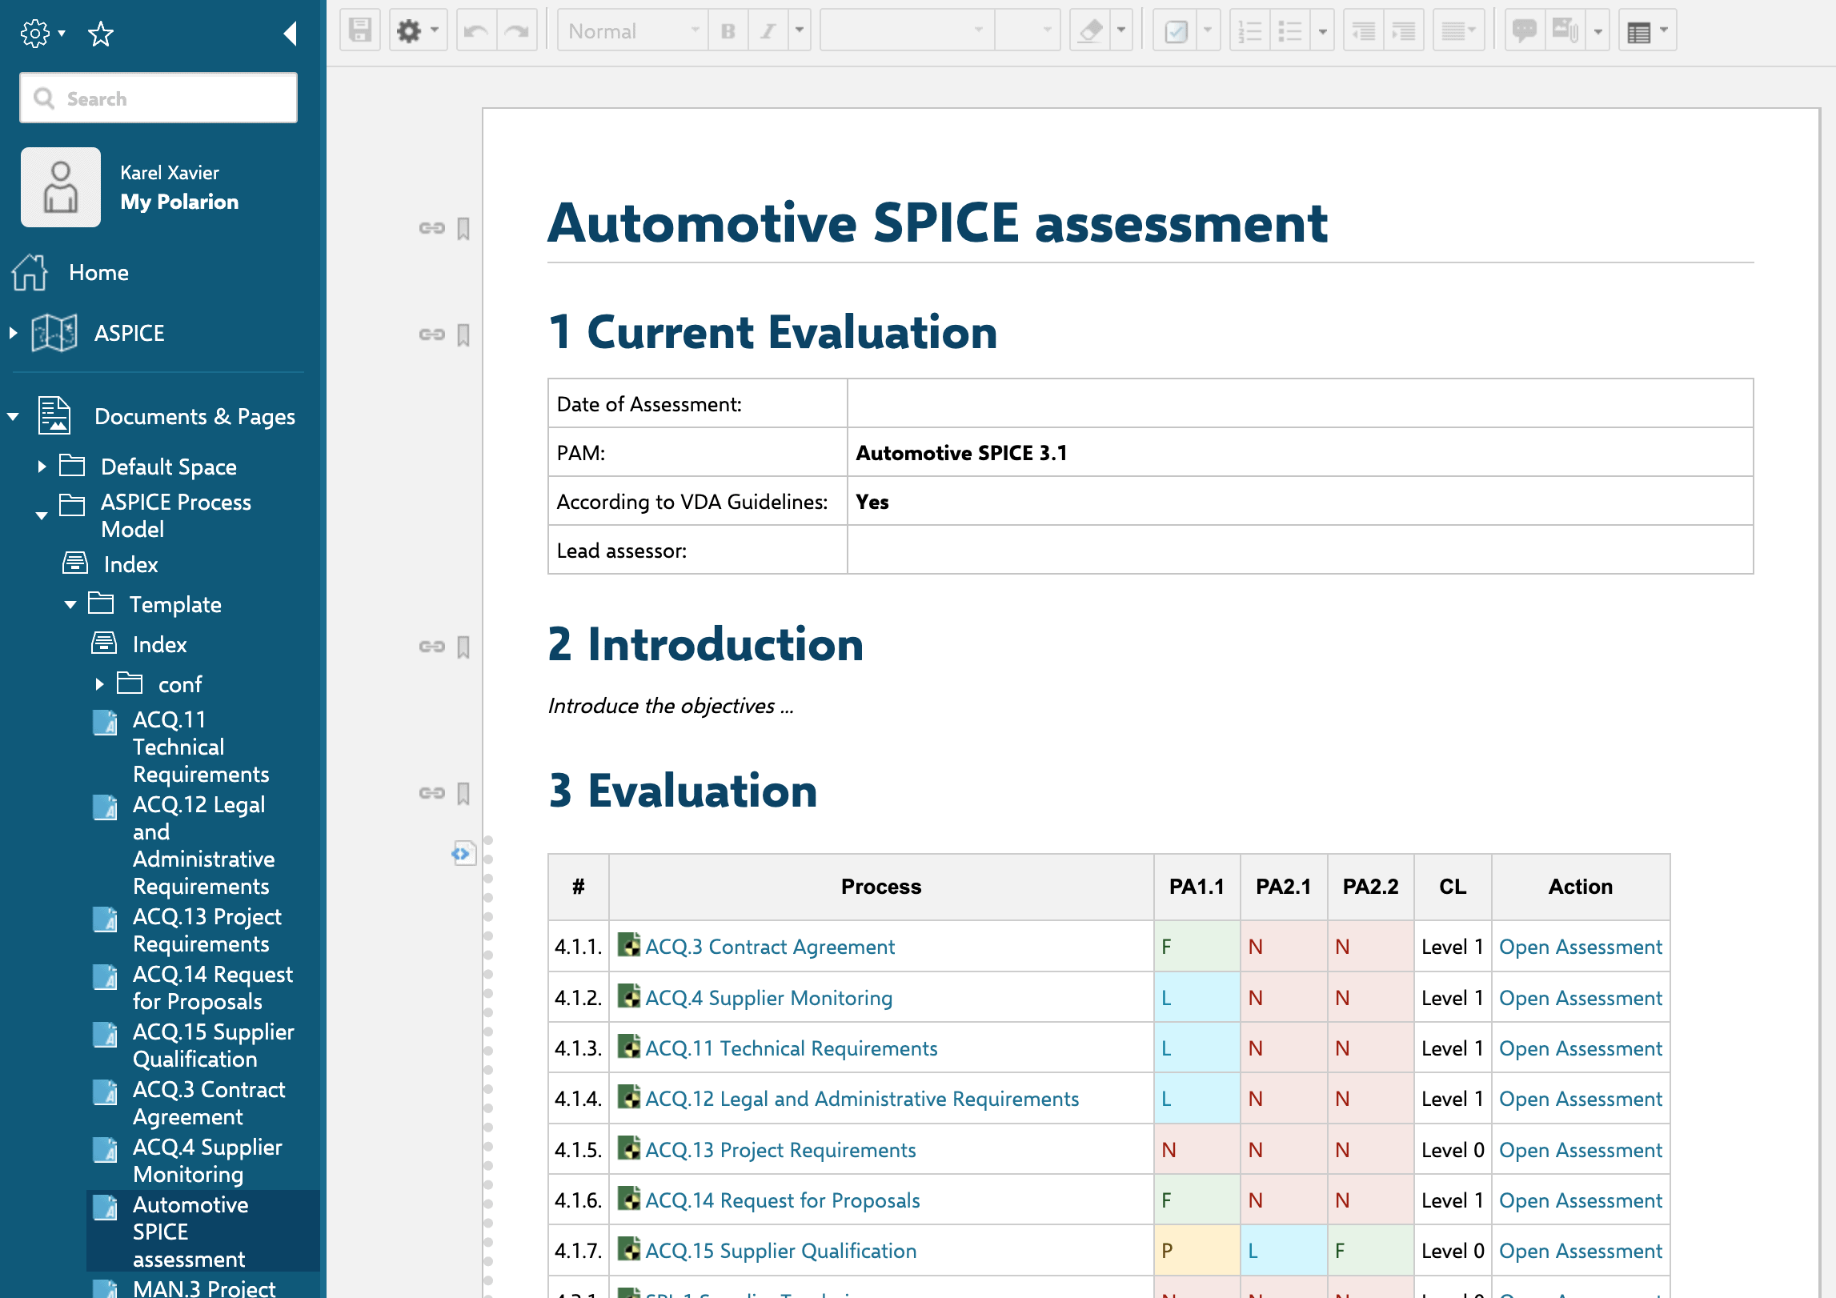This screenshot has width=1836, height=1298.
Task: Click the Undo arrow in toolbar
Action: (x=476, y=31)
